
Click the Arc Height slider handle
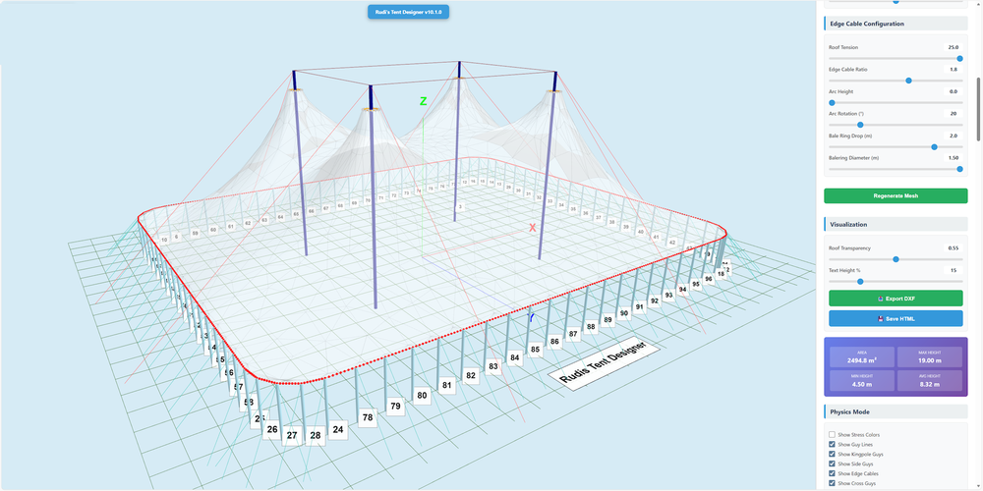point(832,103)
